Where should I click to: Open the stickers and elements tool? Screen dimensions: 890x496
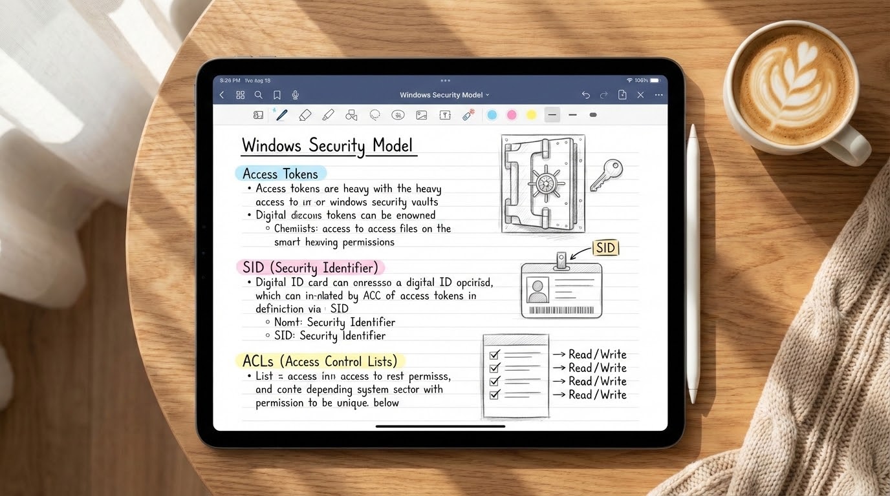point(398,115)
